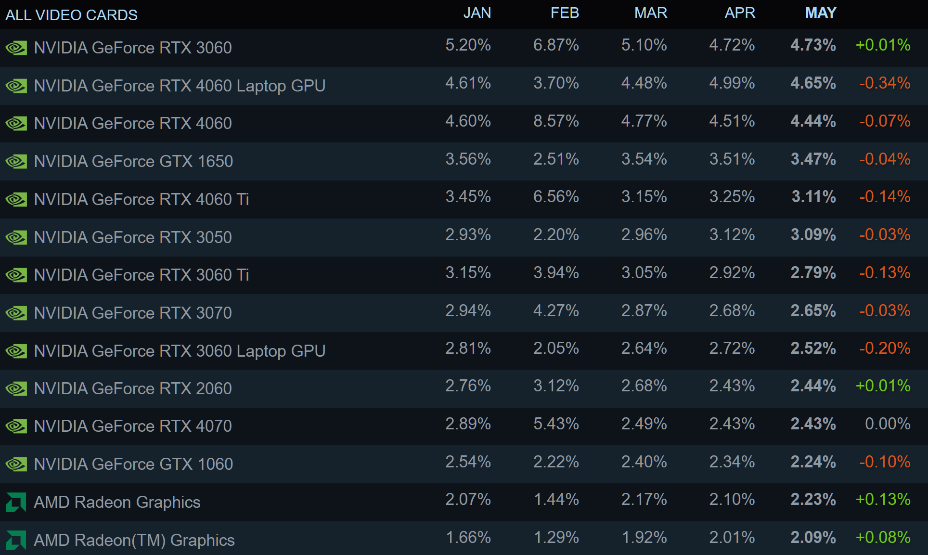Image resolution: width=928 pixels, height=555 pixels.
Task: Select the NVIDIA GeForce RTX 4070 row name
Action: tap(133, 426)
